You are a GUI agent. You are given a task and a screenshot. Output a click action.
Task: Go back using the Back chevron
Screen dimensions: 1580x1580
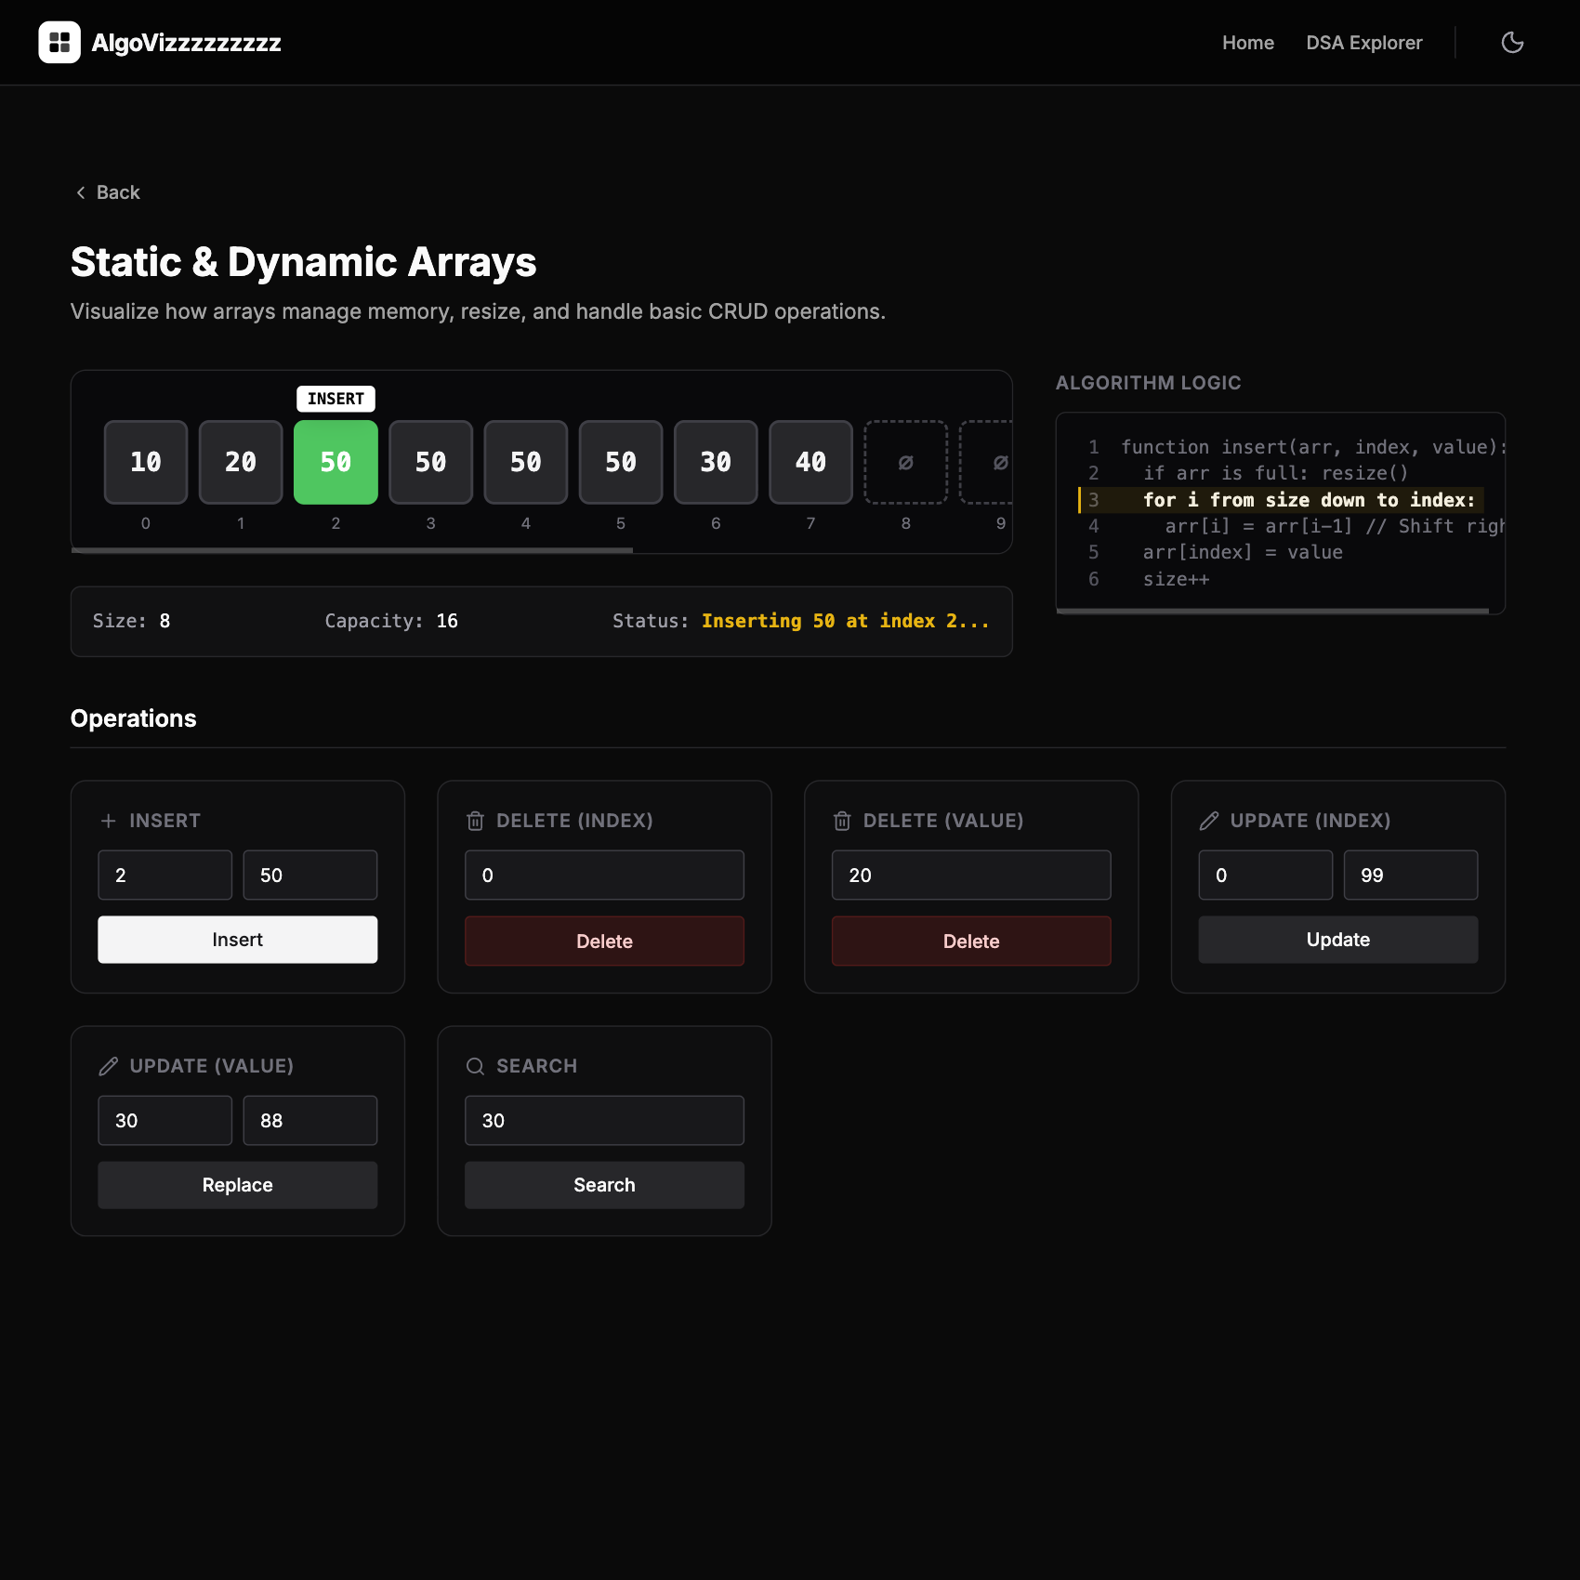81,192
